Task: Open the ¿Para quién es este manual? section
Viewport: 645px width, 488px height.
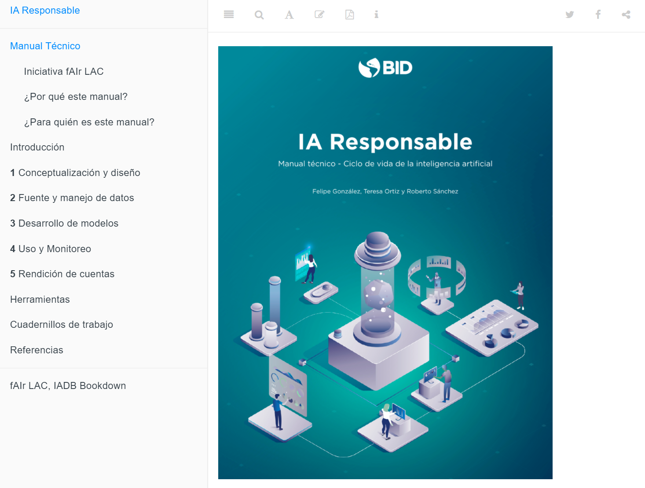Action: [x=89, y=122]
